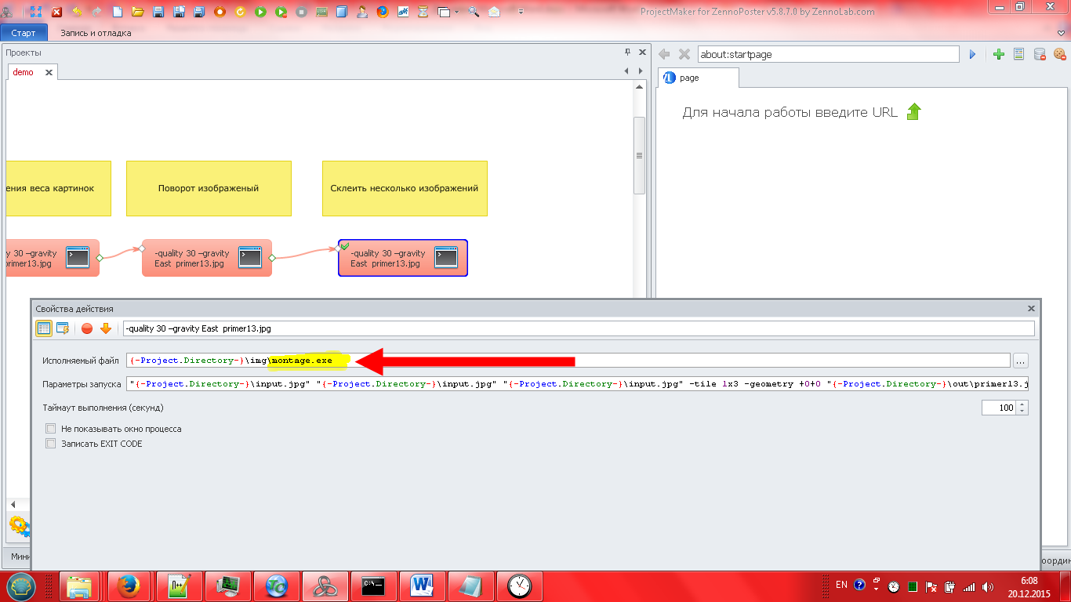This screenshot has height=602, width=1071.
Task: Click the about:startpage URL address field
Action: point(828,54)
